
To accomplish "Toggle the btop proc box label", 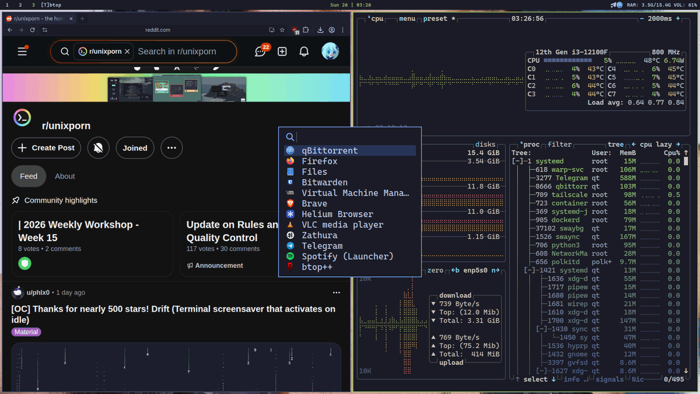I will [529, 144].
